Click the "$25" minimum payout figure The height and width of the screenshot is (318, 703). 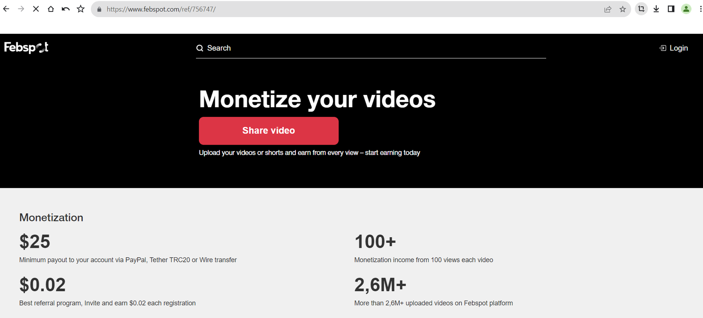pyautogui.click(x=35, y=242)
